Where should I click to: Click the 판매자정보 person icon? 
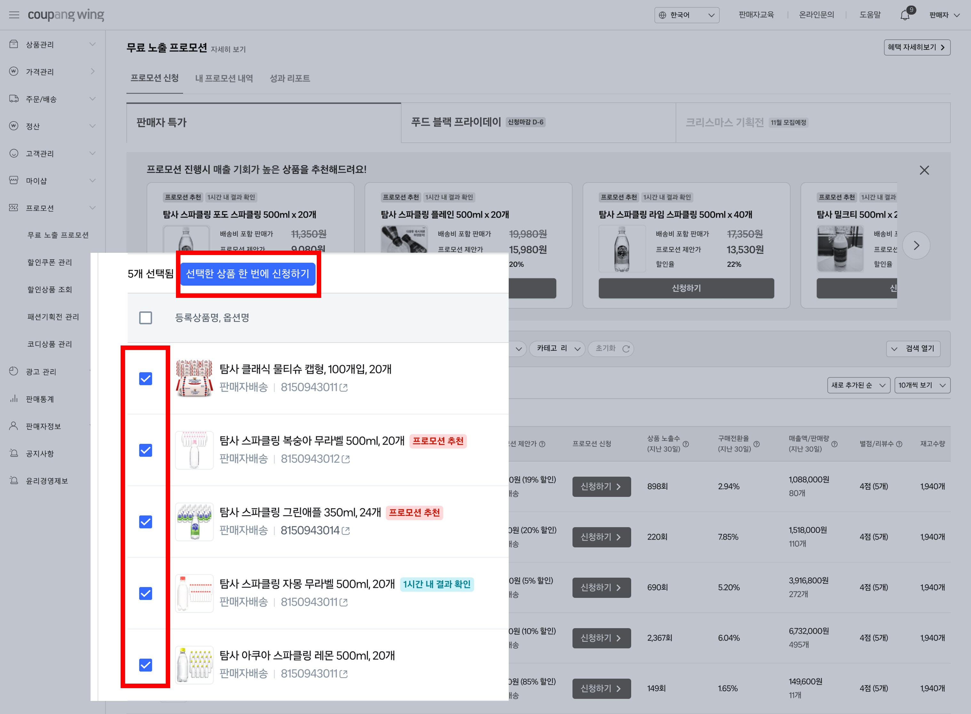(14, 426)
